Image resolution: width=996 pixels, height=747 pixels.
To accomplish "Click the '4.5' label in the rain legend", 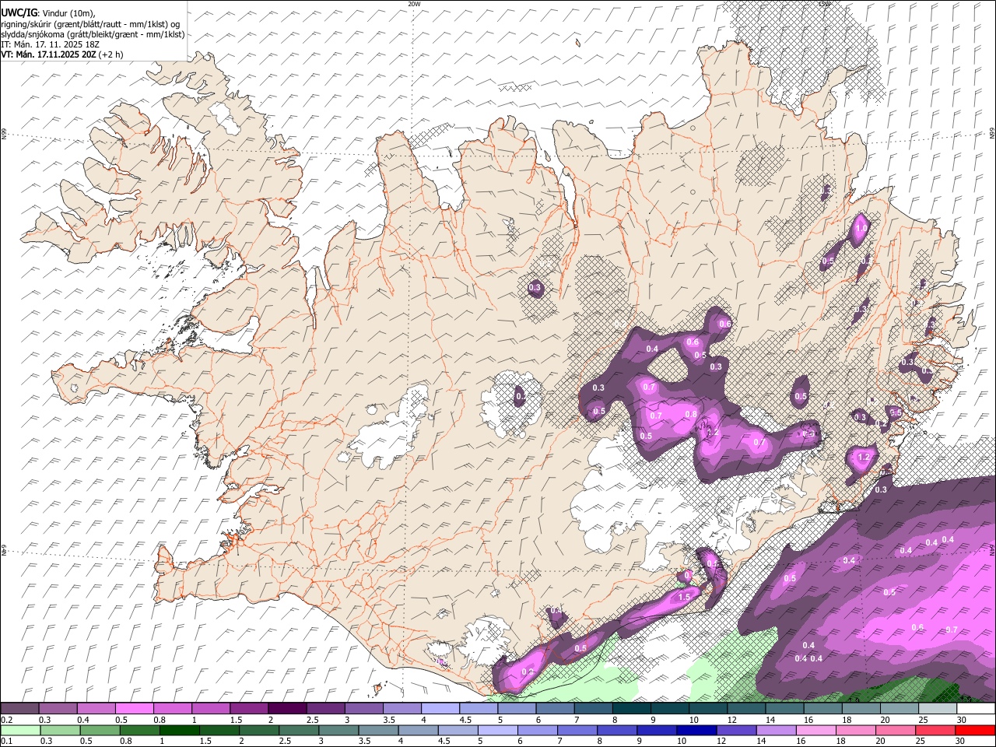I will point(444,741).
